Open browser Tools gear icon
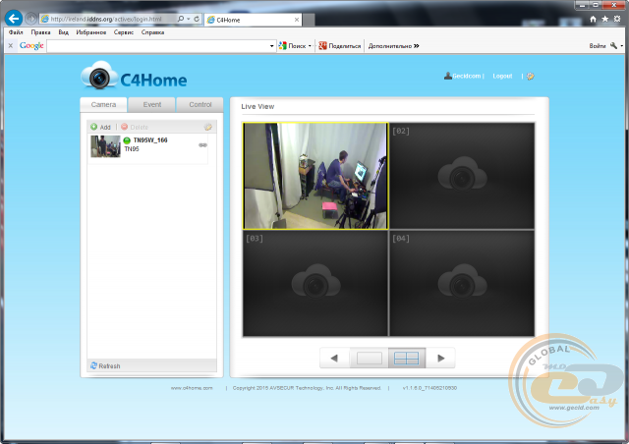The image size is (629, 444). click(x=617, y=19)
